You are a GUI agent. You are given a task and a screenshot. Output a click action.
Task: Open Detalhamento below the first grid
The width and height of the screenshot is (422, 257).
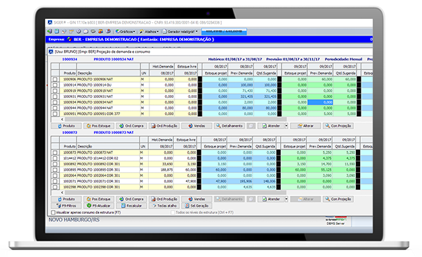tap(229, 126)
